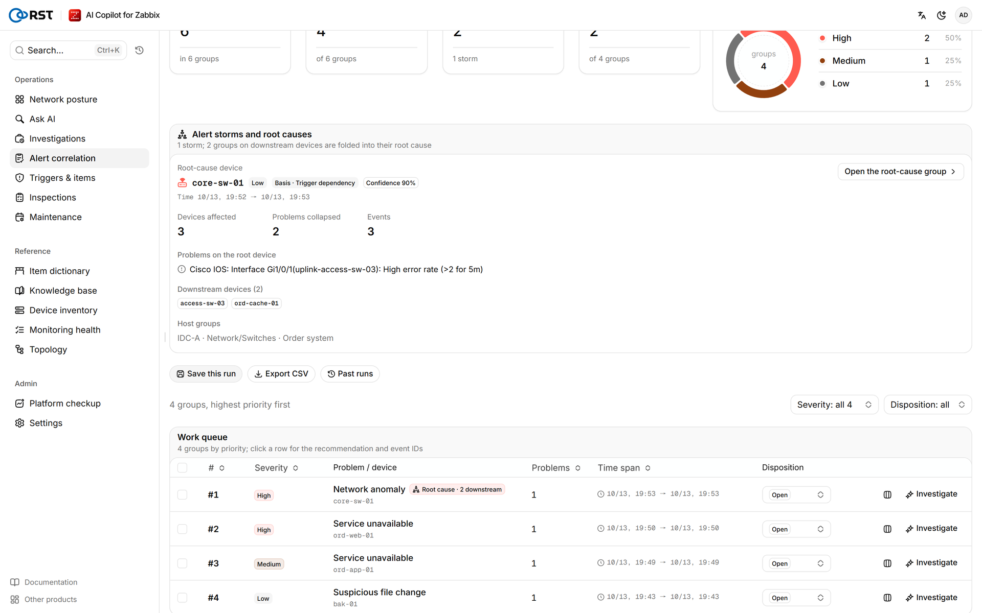Click the language translate icon
Viewport: 982px width, 613px height.
[922, 15]
